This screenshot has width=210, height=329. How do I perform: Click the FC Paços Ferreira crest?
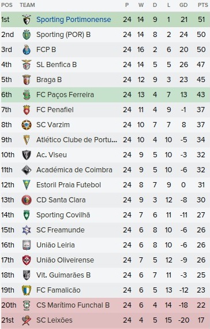(27, 95)
